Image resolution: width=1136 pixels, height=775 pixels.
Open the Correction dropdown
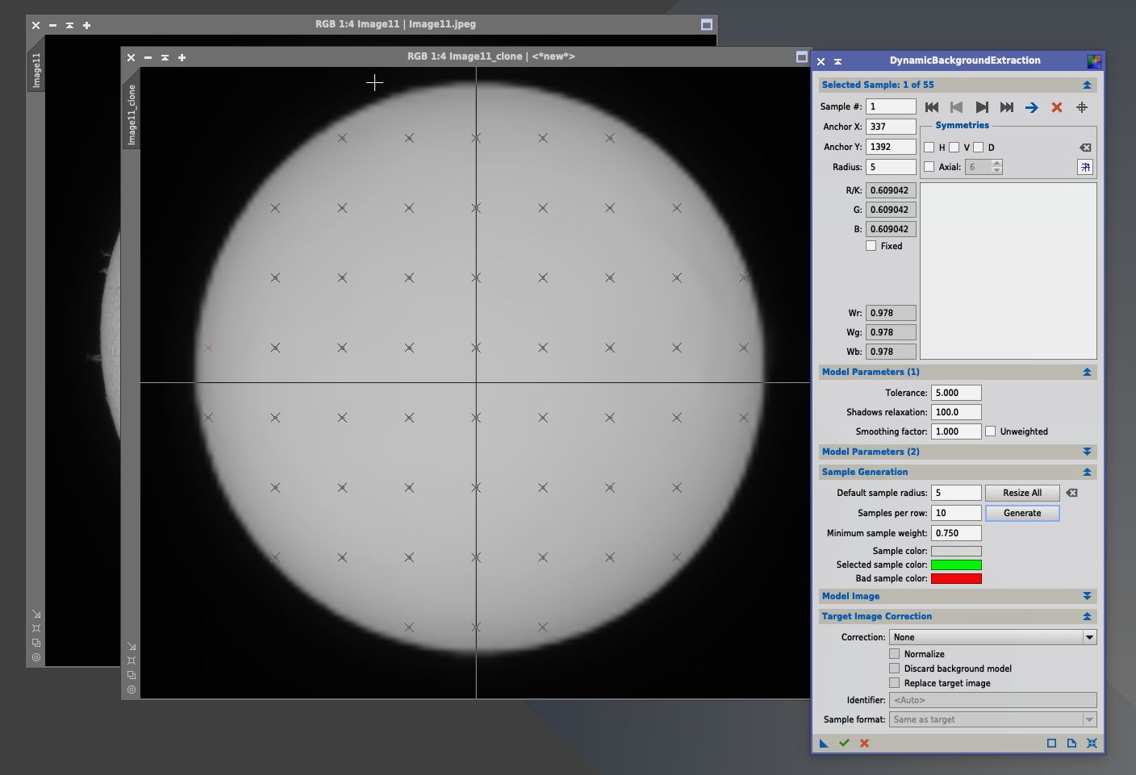[993, 637]
